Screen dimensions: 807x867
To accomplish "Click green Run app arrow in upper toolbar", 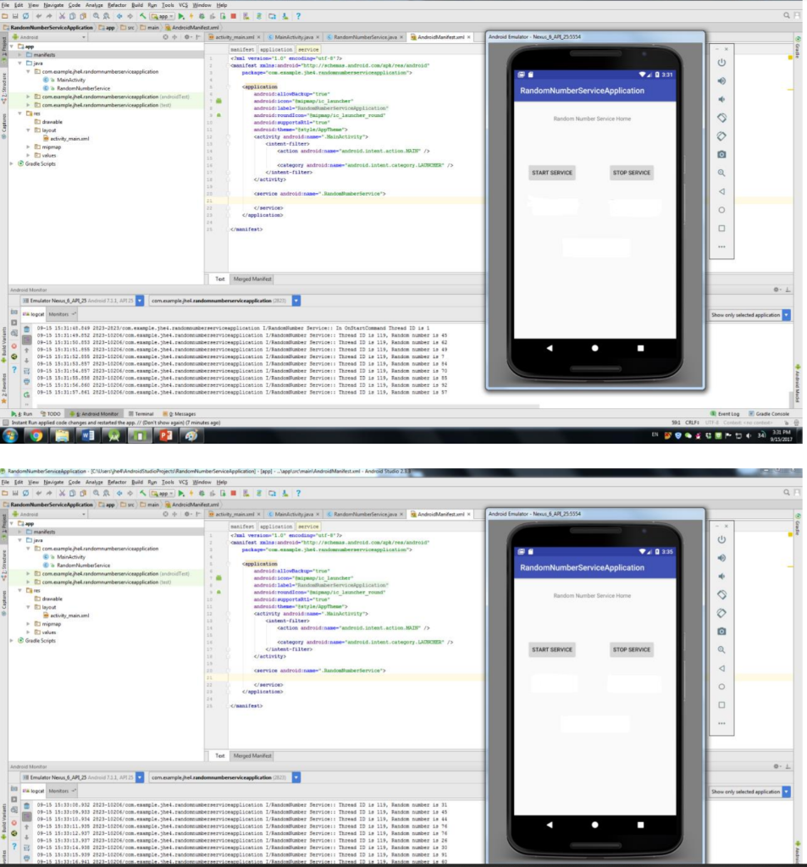I will coord(181,16).
